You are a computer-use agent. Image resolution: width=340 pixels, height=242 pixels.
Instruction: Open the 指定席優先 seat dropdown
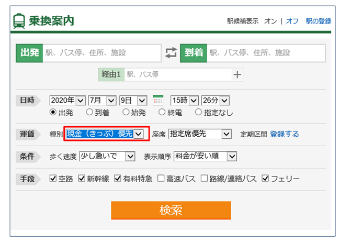pos(200,134)
